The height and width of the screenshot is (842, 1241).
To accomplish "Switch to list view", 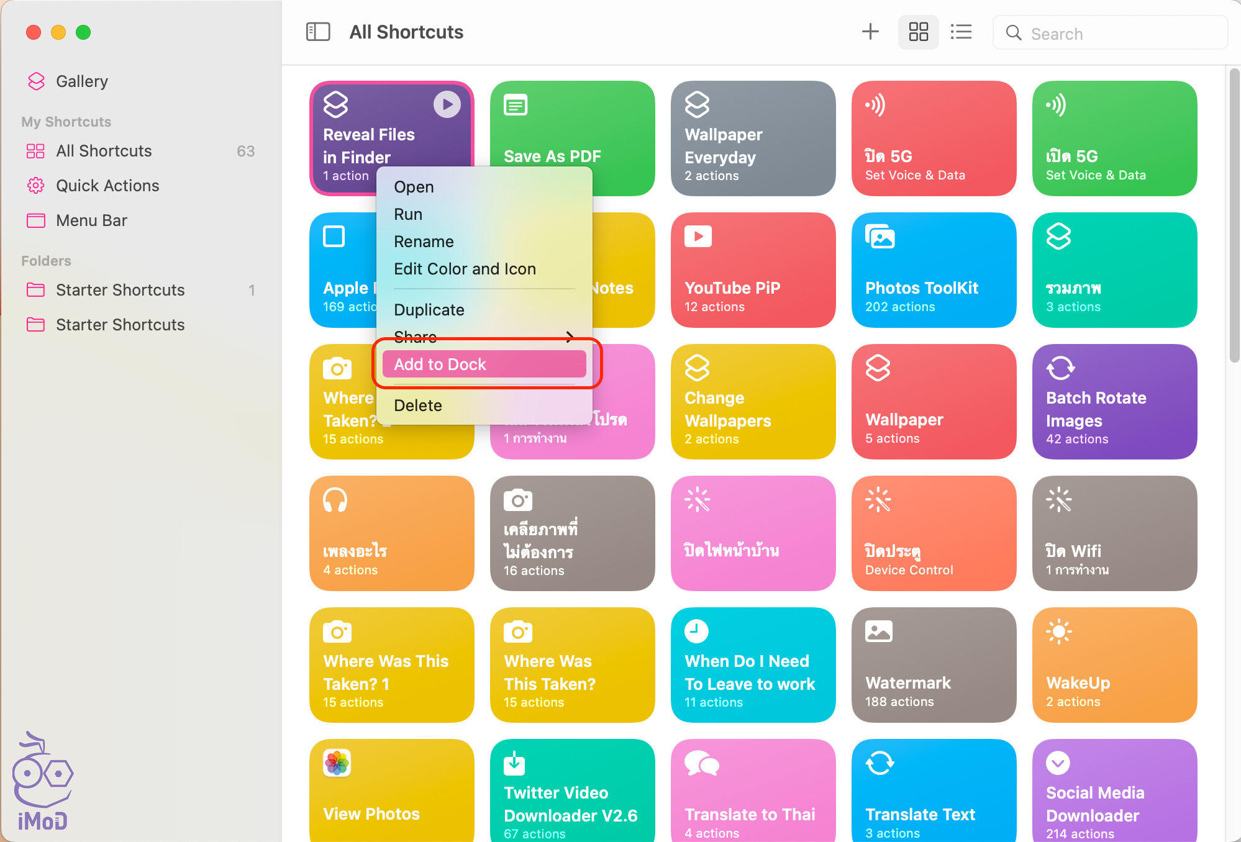I will [x=961, y=32].
